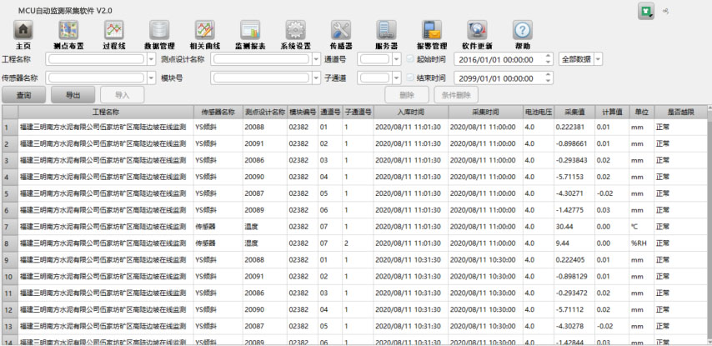
Task: Sort by 工程名称 column header
Action: coord(106,112)
